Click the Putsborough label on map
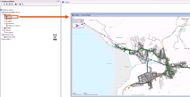Viewport: 190px width, 97px height. 185,19
